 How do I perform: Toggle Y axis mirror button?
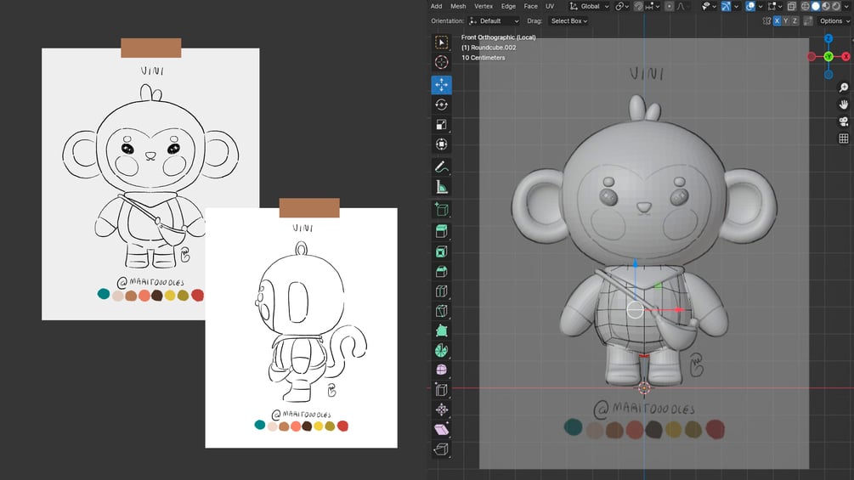point(785,20)
